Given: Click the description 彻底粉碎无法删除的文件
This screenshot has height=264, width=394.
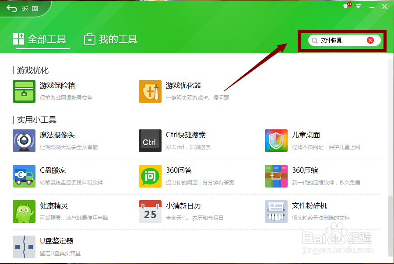Looking at the screenshot, I should pyautogui.click(x=321, y=218).
